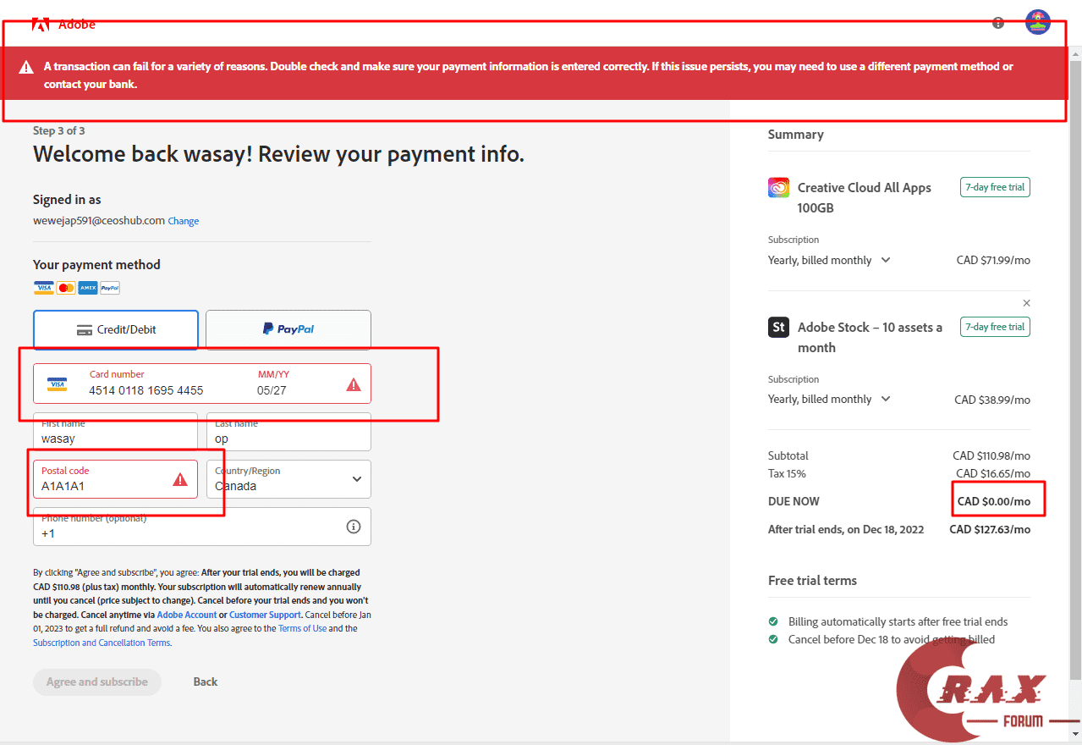Open the Terms of Use link
Viewport: 1082px width, 745px height.
pyautogui.click(x=302, y=628)
